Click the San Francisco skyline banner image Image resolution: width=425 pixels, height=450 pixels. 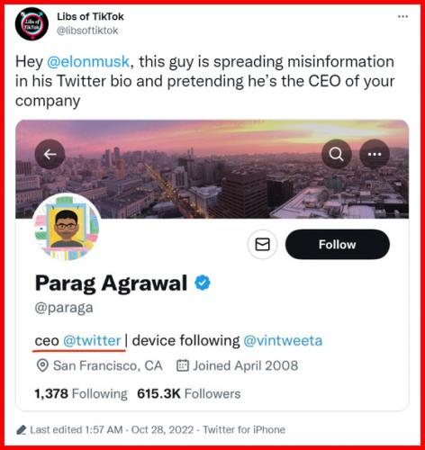click(x=212, y=169)
